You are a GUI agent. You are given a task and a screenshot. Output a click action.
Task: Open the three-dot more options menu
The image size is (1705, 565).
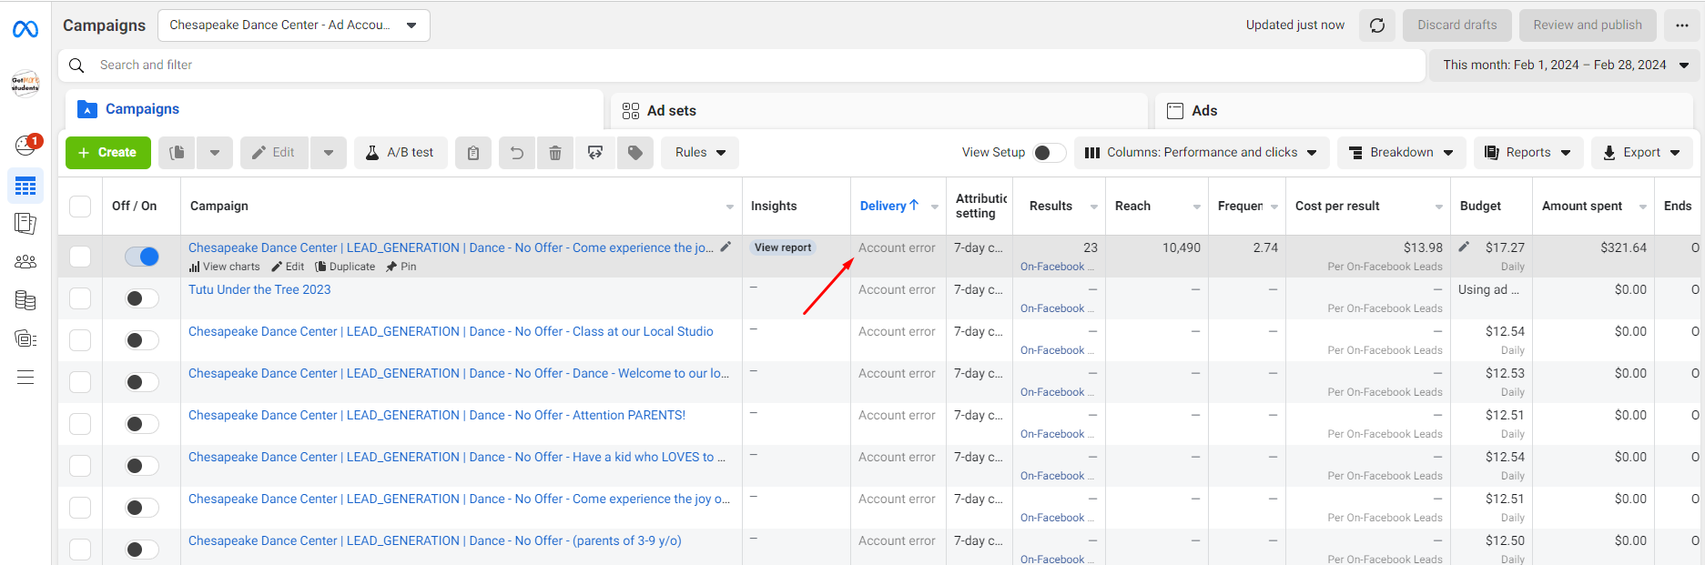[1682, 25]
